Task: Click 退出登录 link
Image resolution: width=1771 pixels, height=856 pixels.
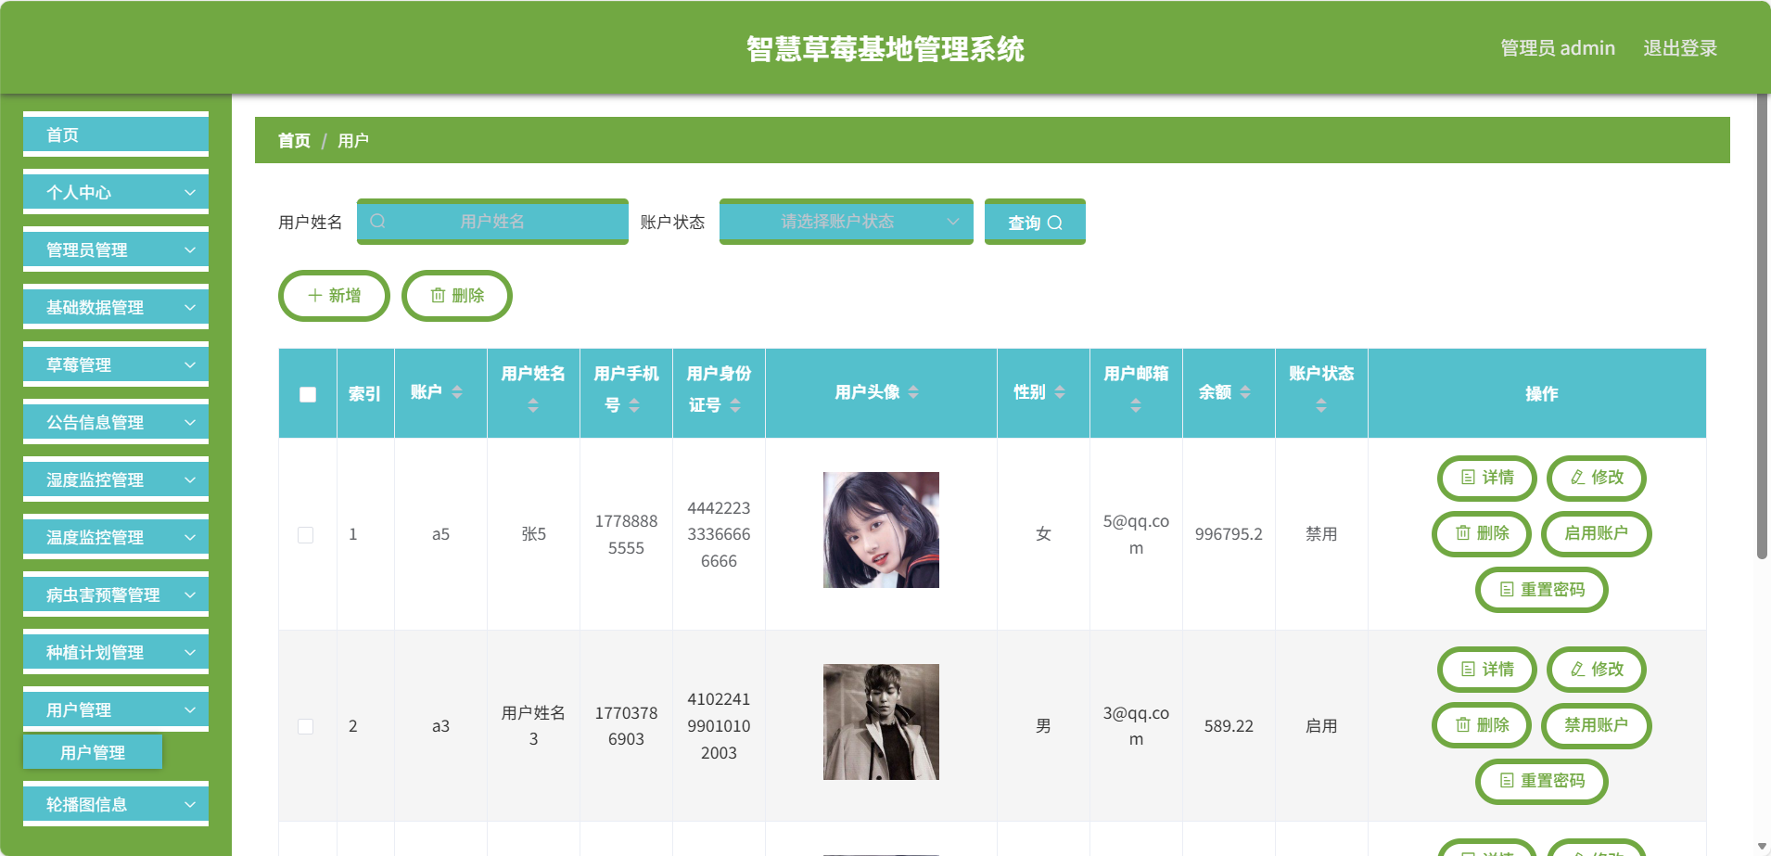Action: point(1680,48)
